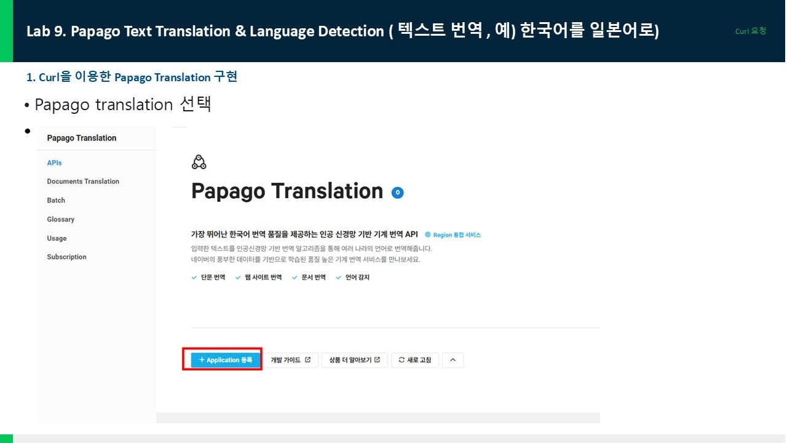Click the 상품 더 알아보기 button

point(355,360)
